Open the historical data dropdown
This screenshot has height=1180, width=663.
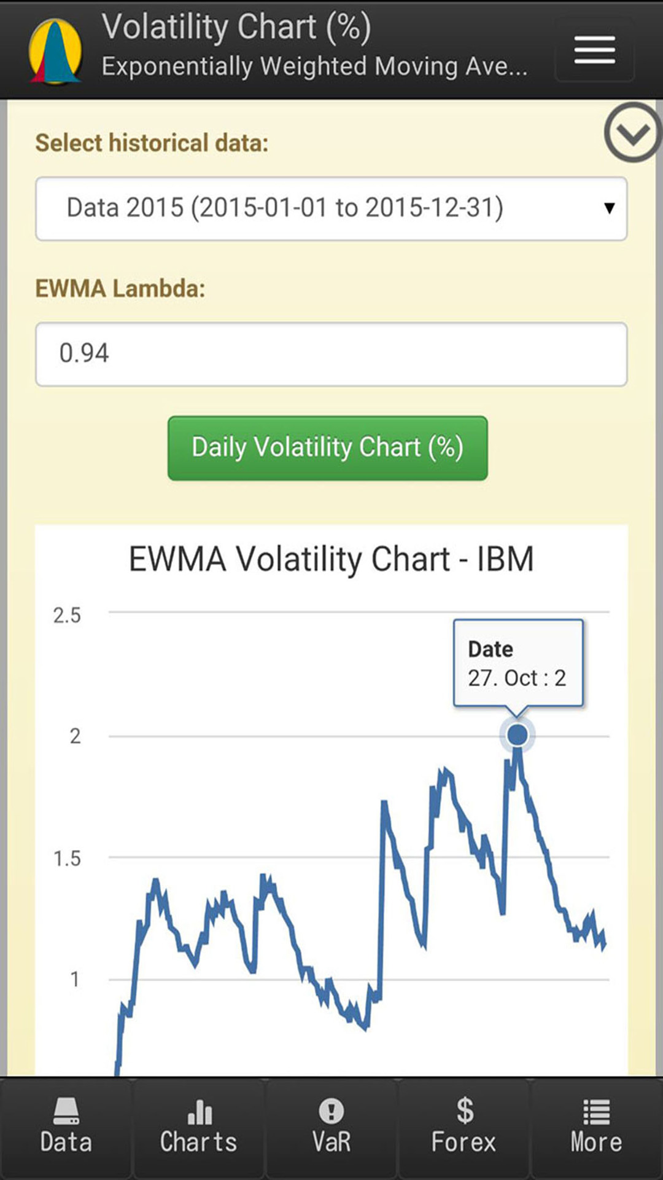(331, 208)
